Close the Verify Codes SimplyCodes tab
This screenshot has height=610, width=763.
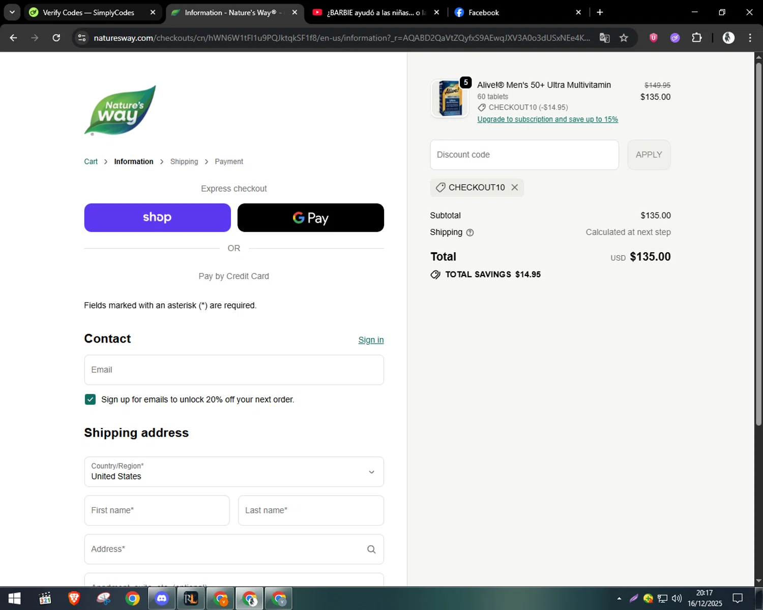(153, 12)
